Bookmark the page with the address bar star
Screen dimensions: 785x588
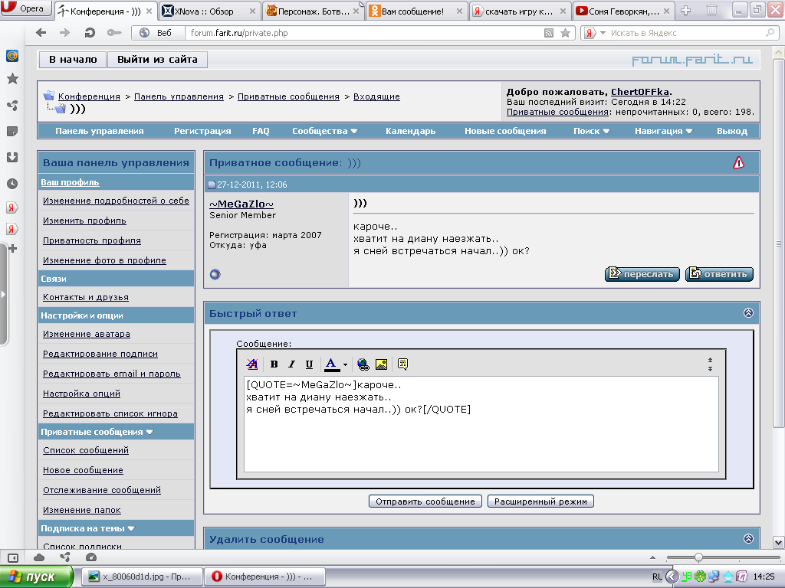tap(565, 33)
